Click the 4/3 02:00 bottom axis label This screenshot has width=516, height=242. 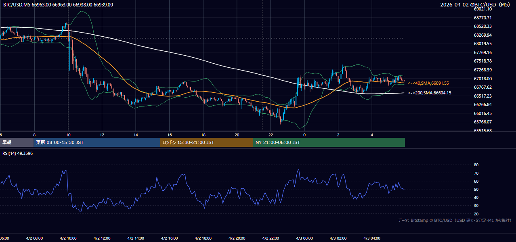pos(338,238)
